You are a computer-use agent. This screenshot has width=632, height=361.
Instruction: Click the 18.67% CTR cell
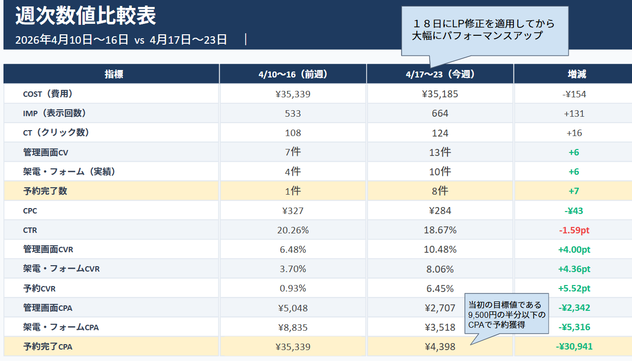point(440,230)
